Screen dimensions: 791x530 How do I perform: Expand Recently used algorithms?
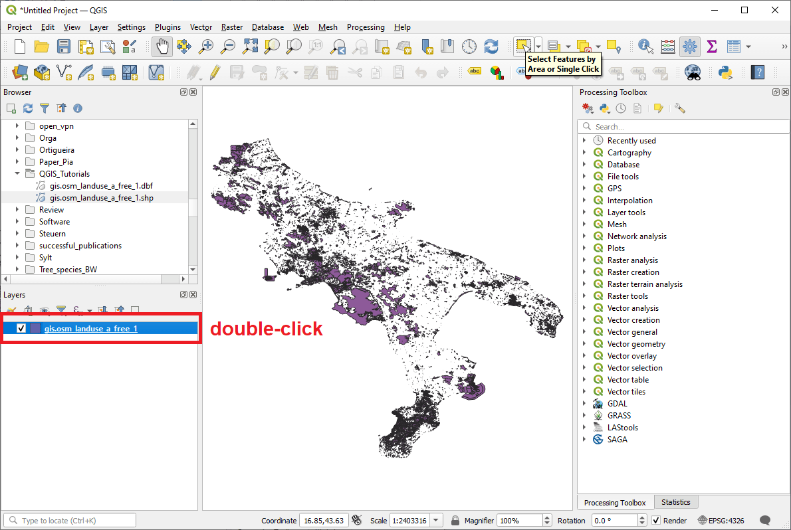pyautogui.click(x=585, y=141)
